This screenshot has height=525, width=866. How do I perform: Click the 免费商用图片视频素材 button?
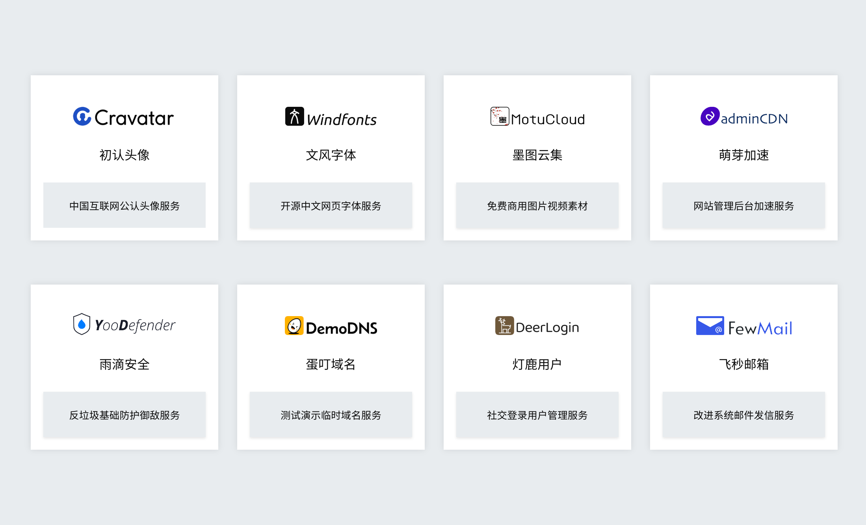(x=537, y=205)
